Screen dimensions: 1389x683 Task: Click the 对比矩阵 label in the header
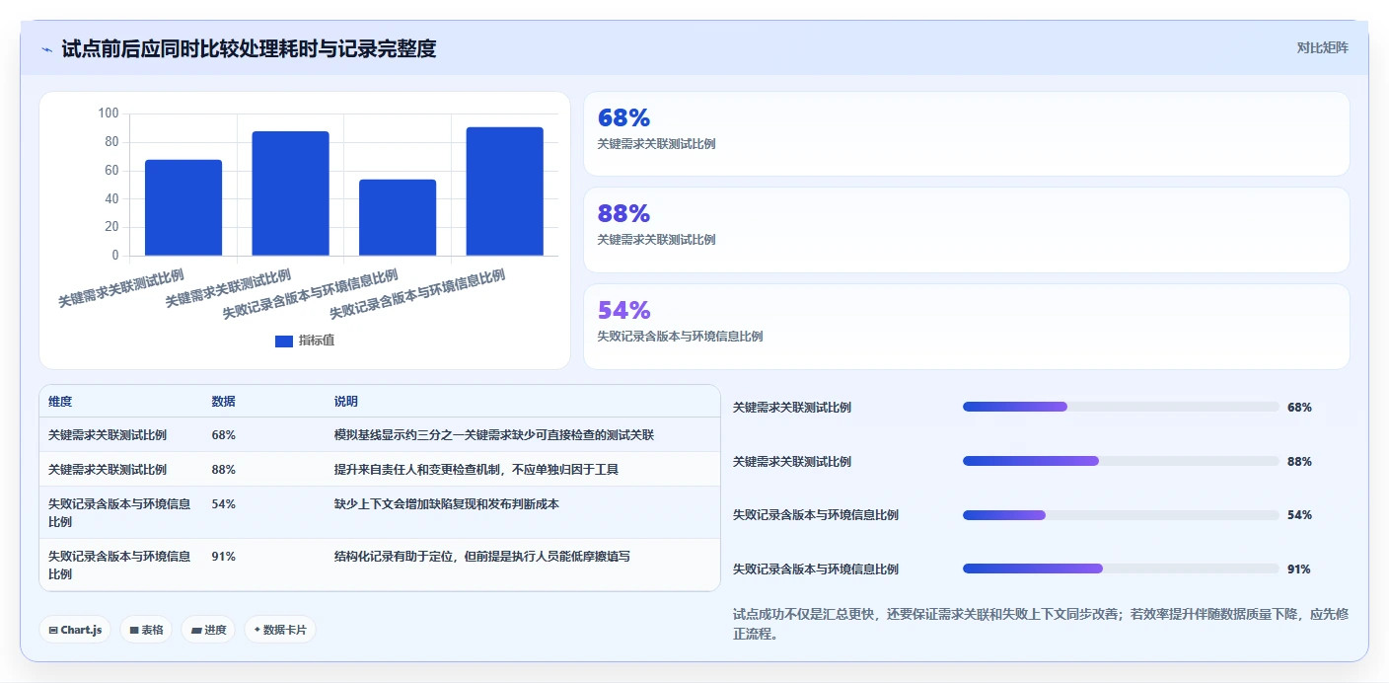tap(1322, 47)
